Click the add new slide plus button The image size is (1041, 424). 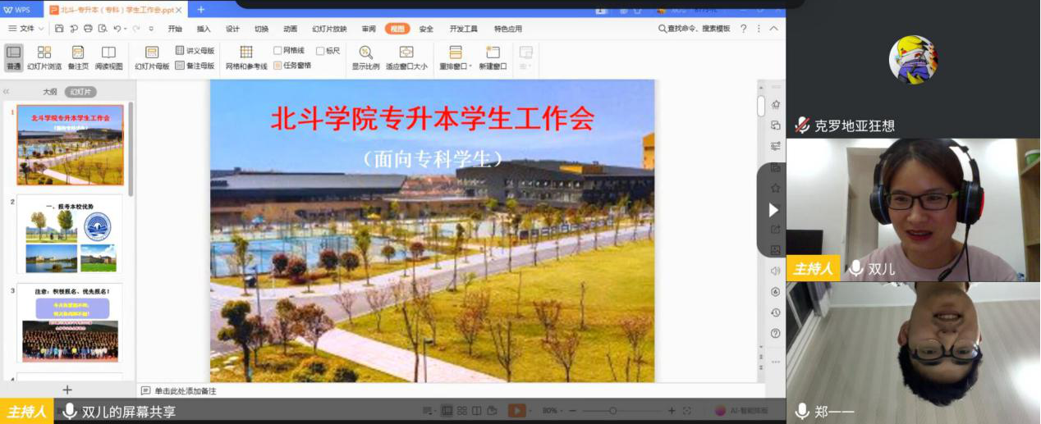pos(67,390)
